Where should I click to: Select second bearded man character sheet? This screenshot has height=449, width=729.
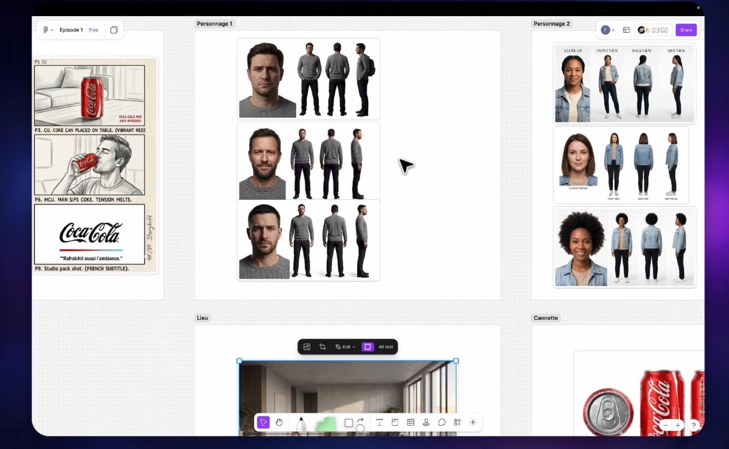click(308, 161)
